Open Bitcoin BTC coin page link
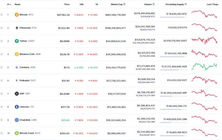This screenshot has height=140, width=222. click(27, 15)
